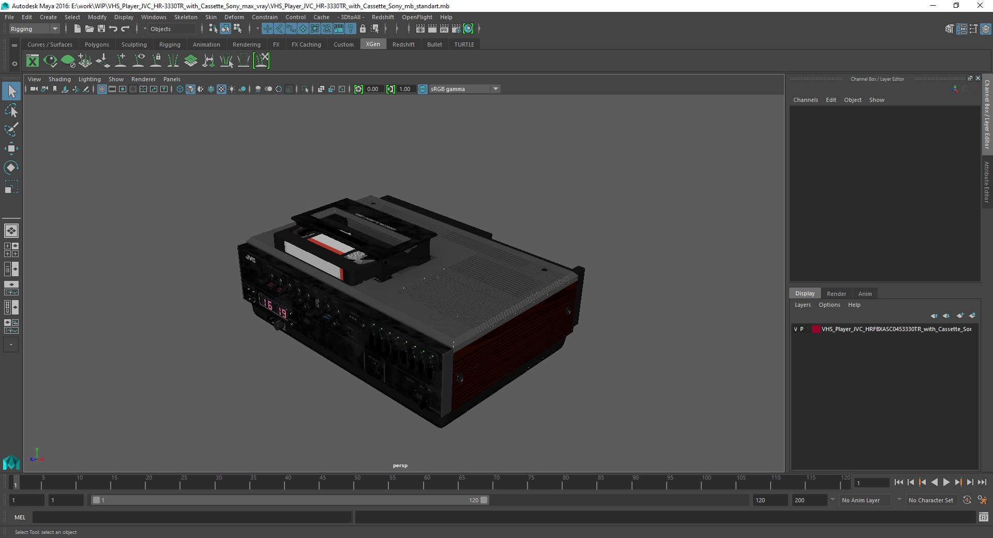The image size is (993, 538).
Task: Open the No Anim Layer dropdown
Action: [865, 500]
